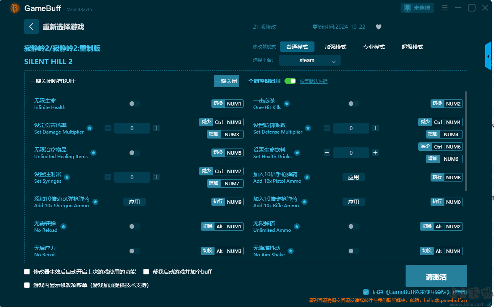This screenshot has width=494, height=307.
Task: Click the Set Defense Multiplier value field
Action: click(x=351, y=128)
